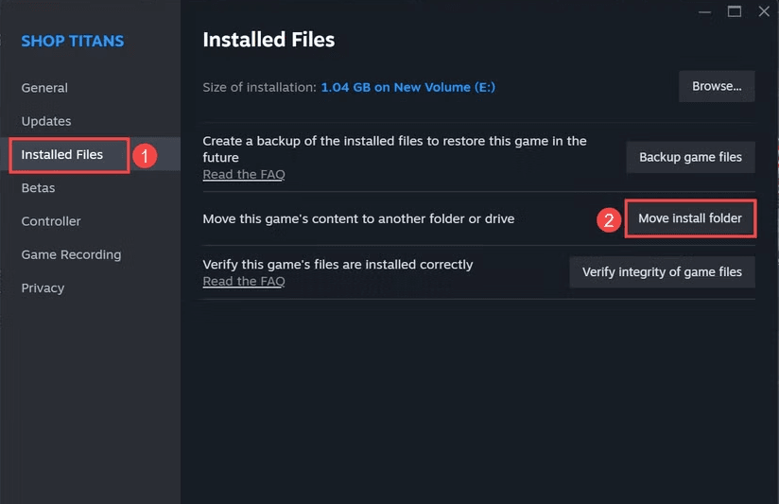
Task: Go to the Betas tab
Action: pyautogui.click(x=38, y=188)
